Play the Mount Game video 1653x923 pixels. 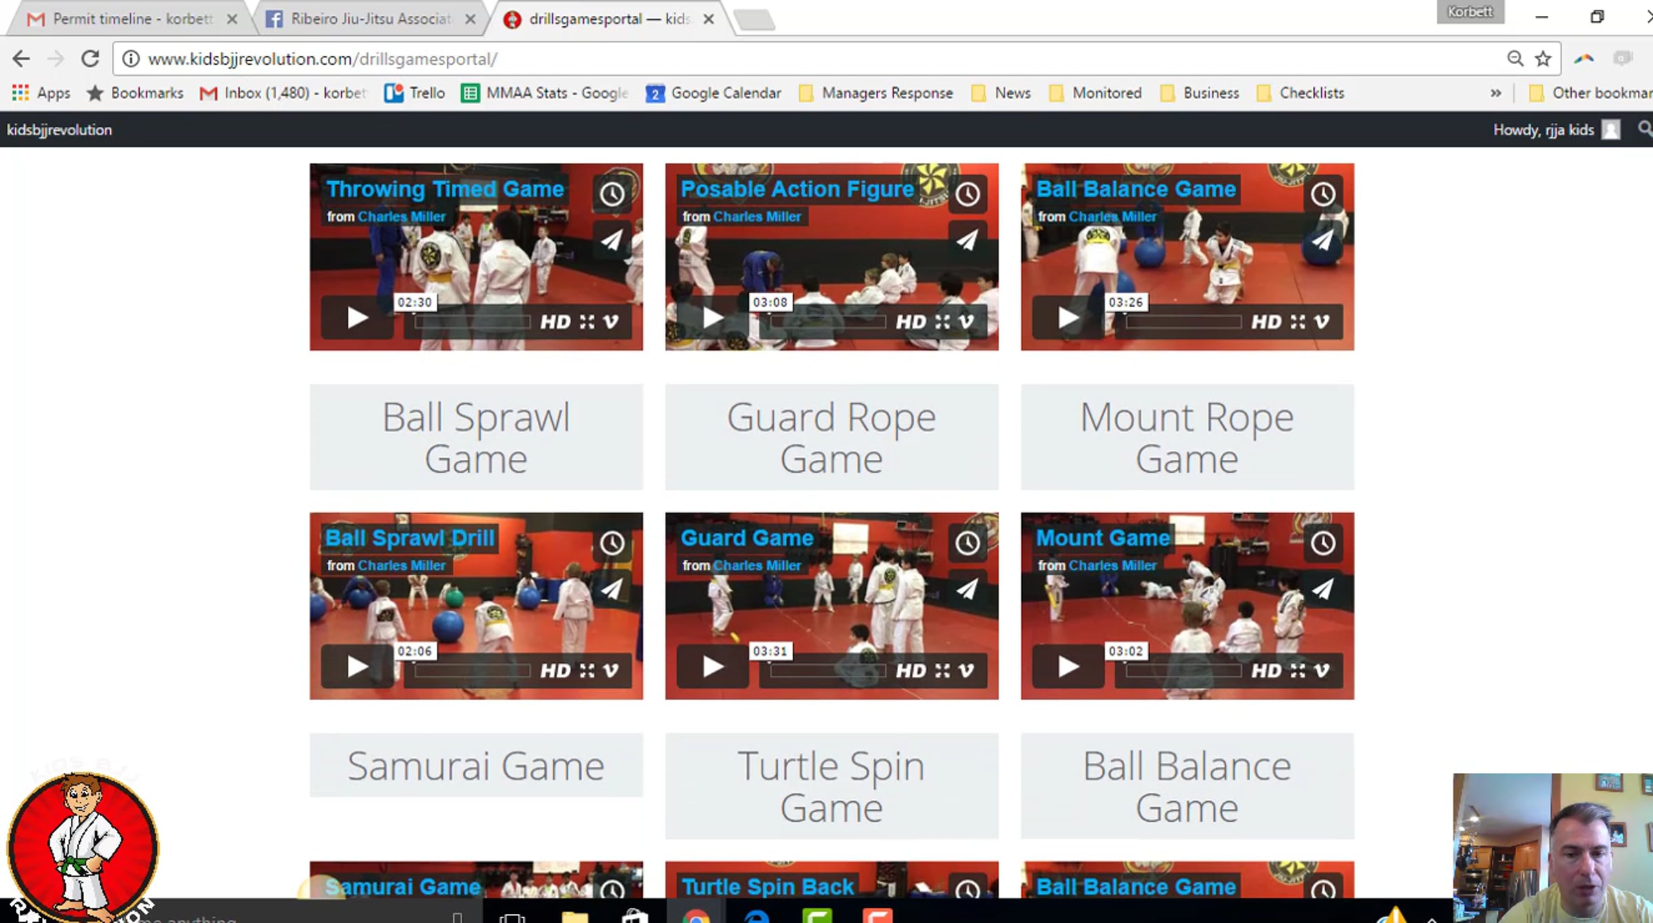tap(1068, 666)
